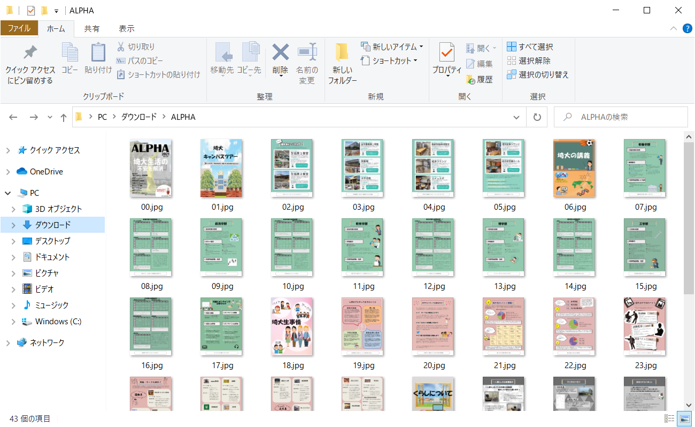Go up one folder with up arrow
This screenshot has height=427, width=695.
tap(63, 117)
